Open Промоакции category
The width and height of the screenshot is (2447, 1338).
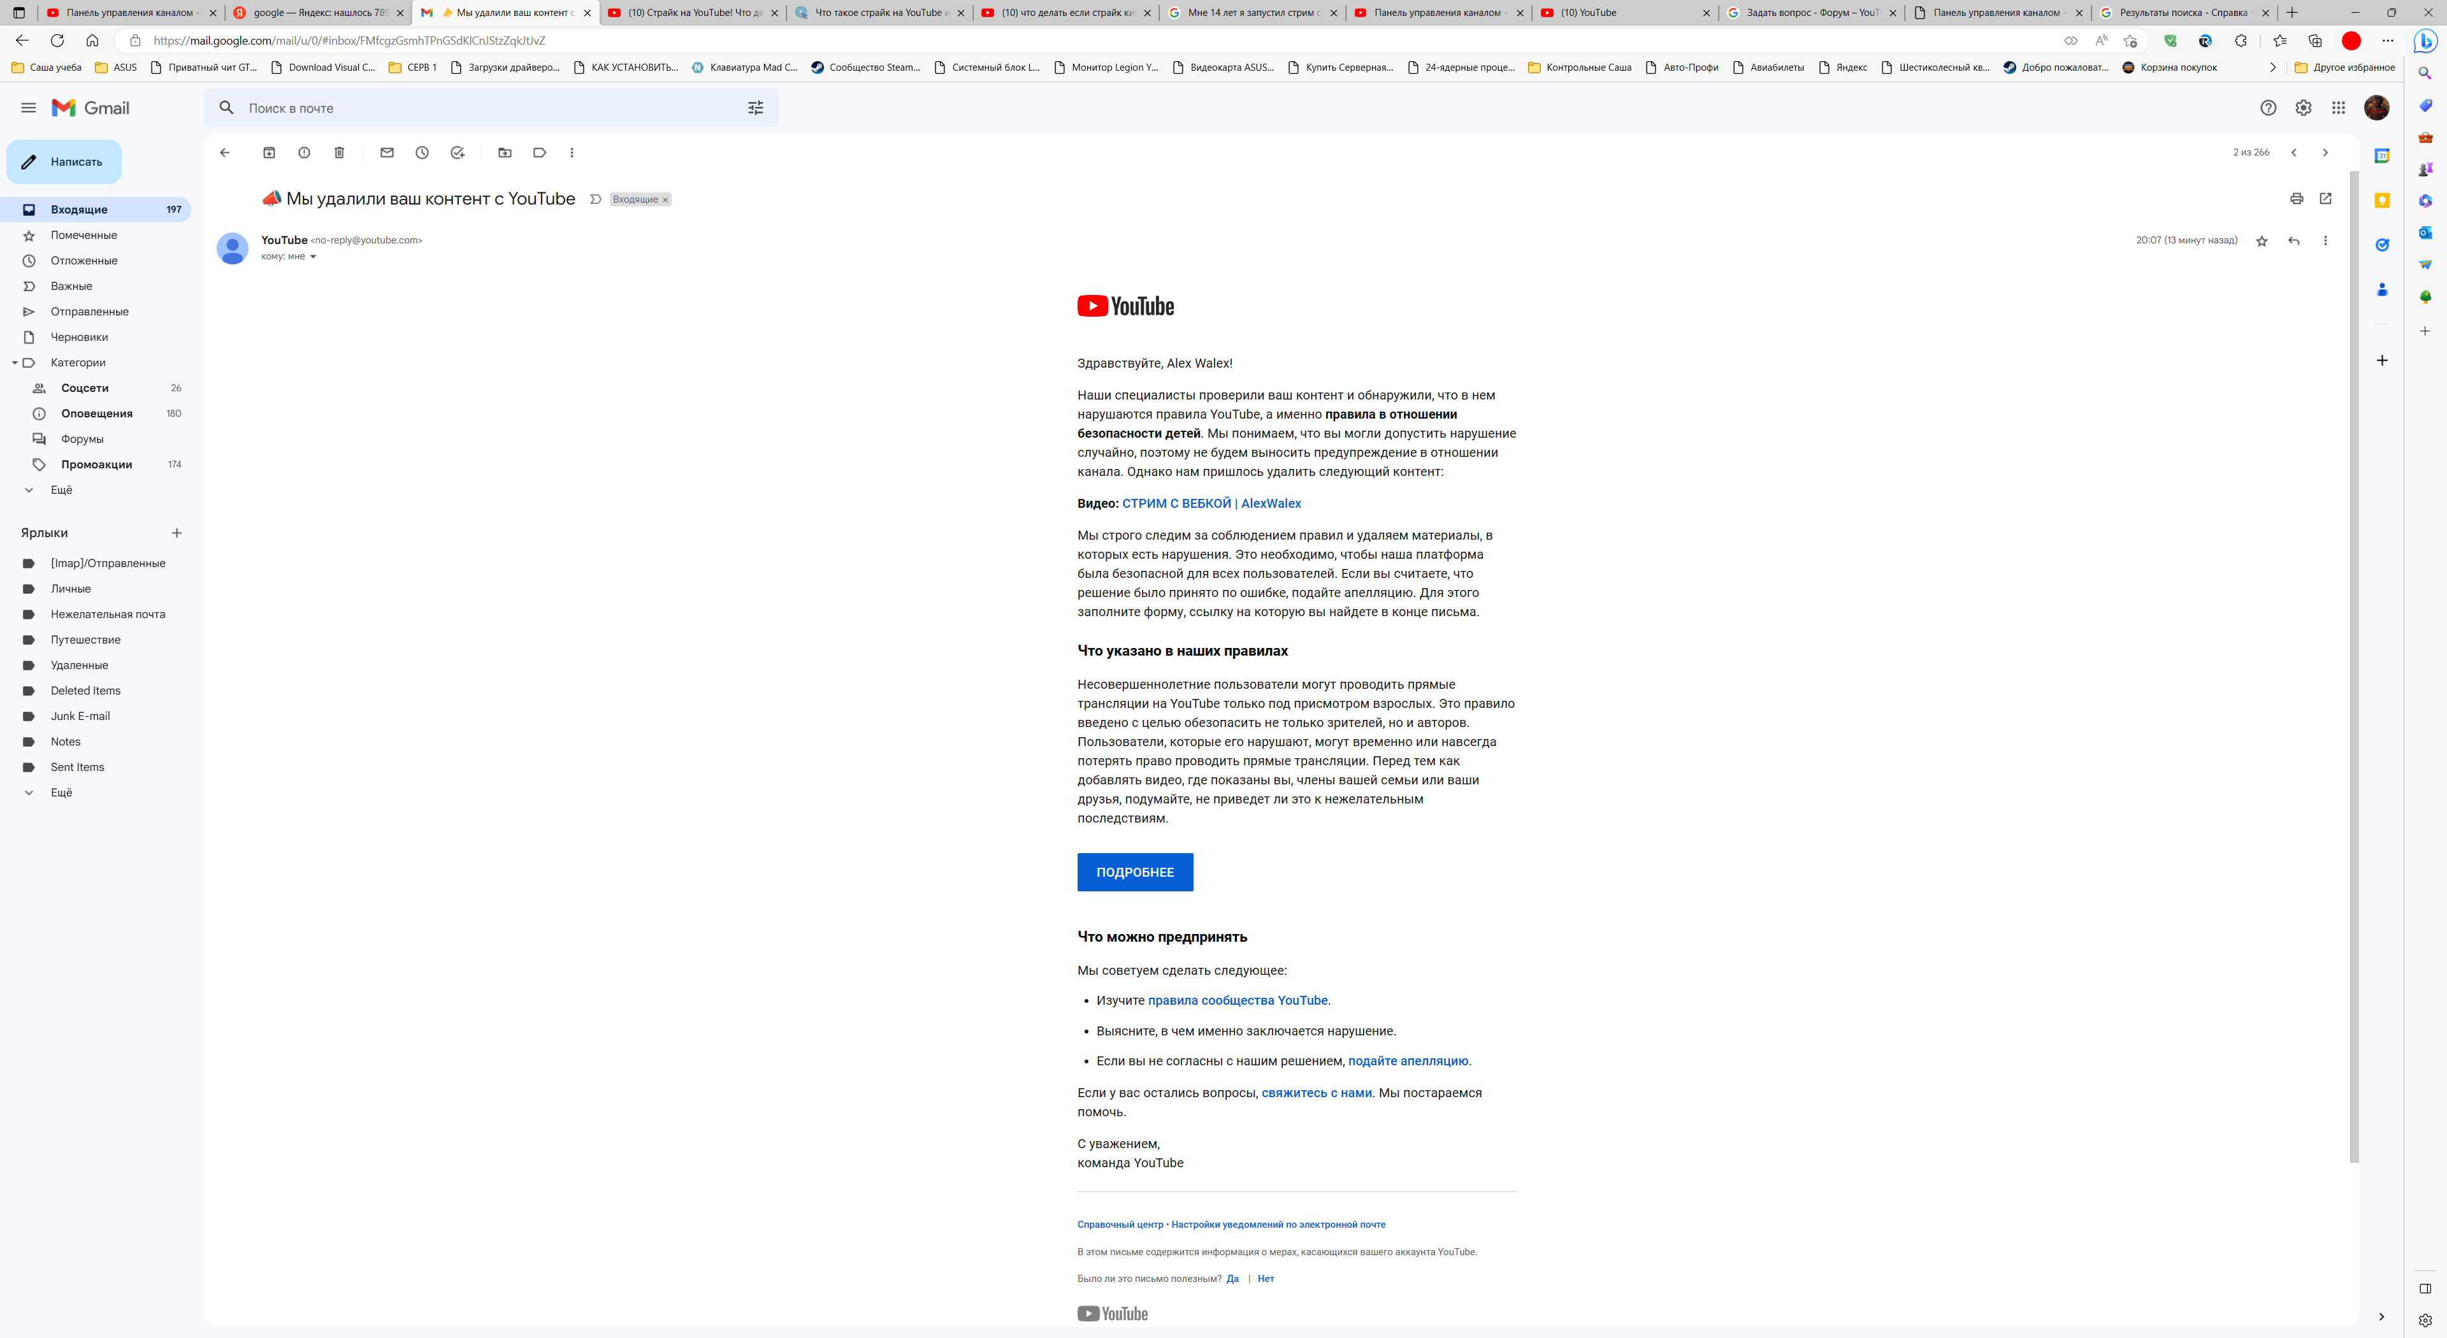tap(95, 464)
